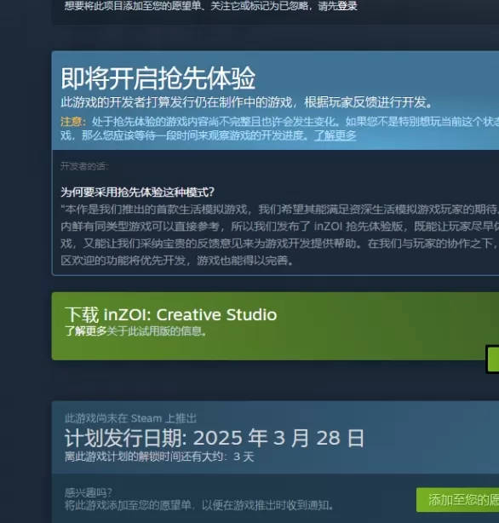Click the 此游戏的开发者打算发行仍在制作中的游戏 description line
This screenshot has height=523, width=499.
[x=246, y=102]
